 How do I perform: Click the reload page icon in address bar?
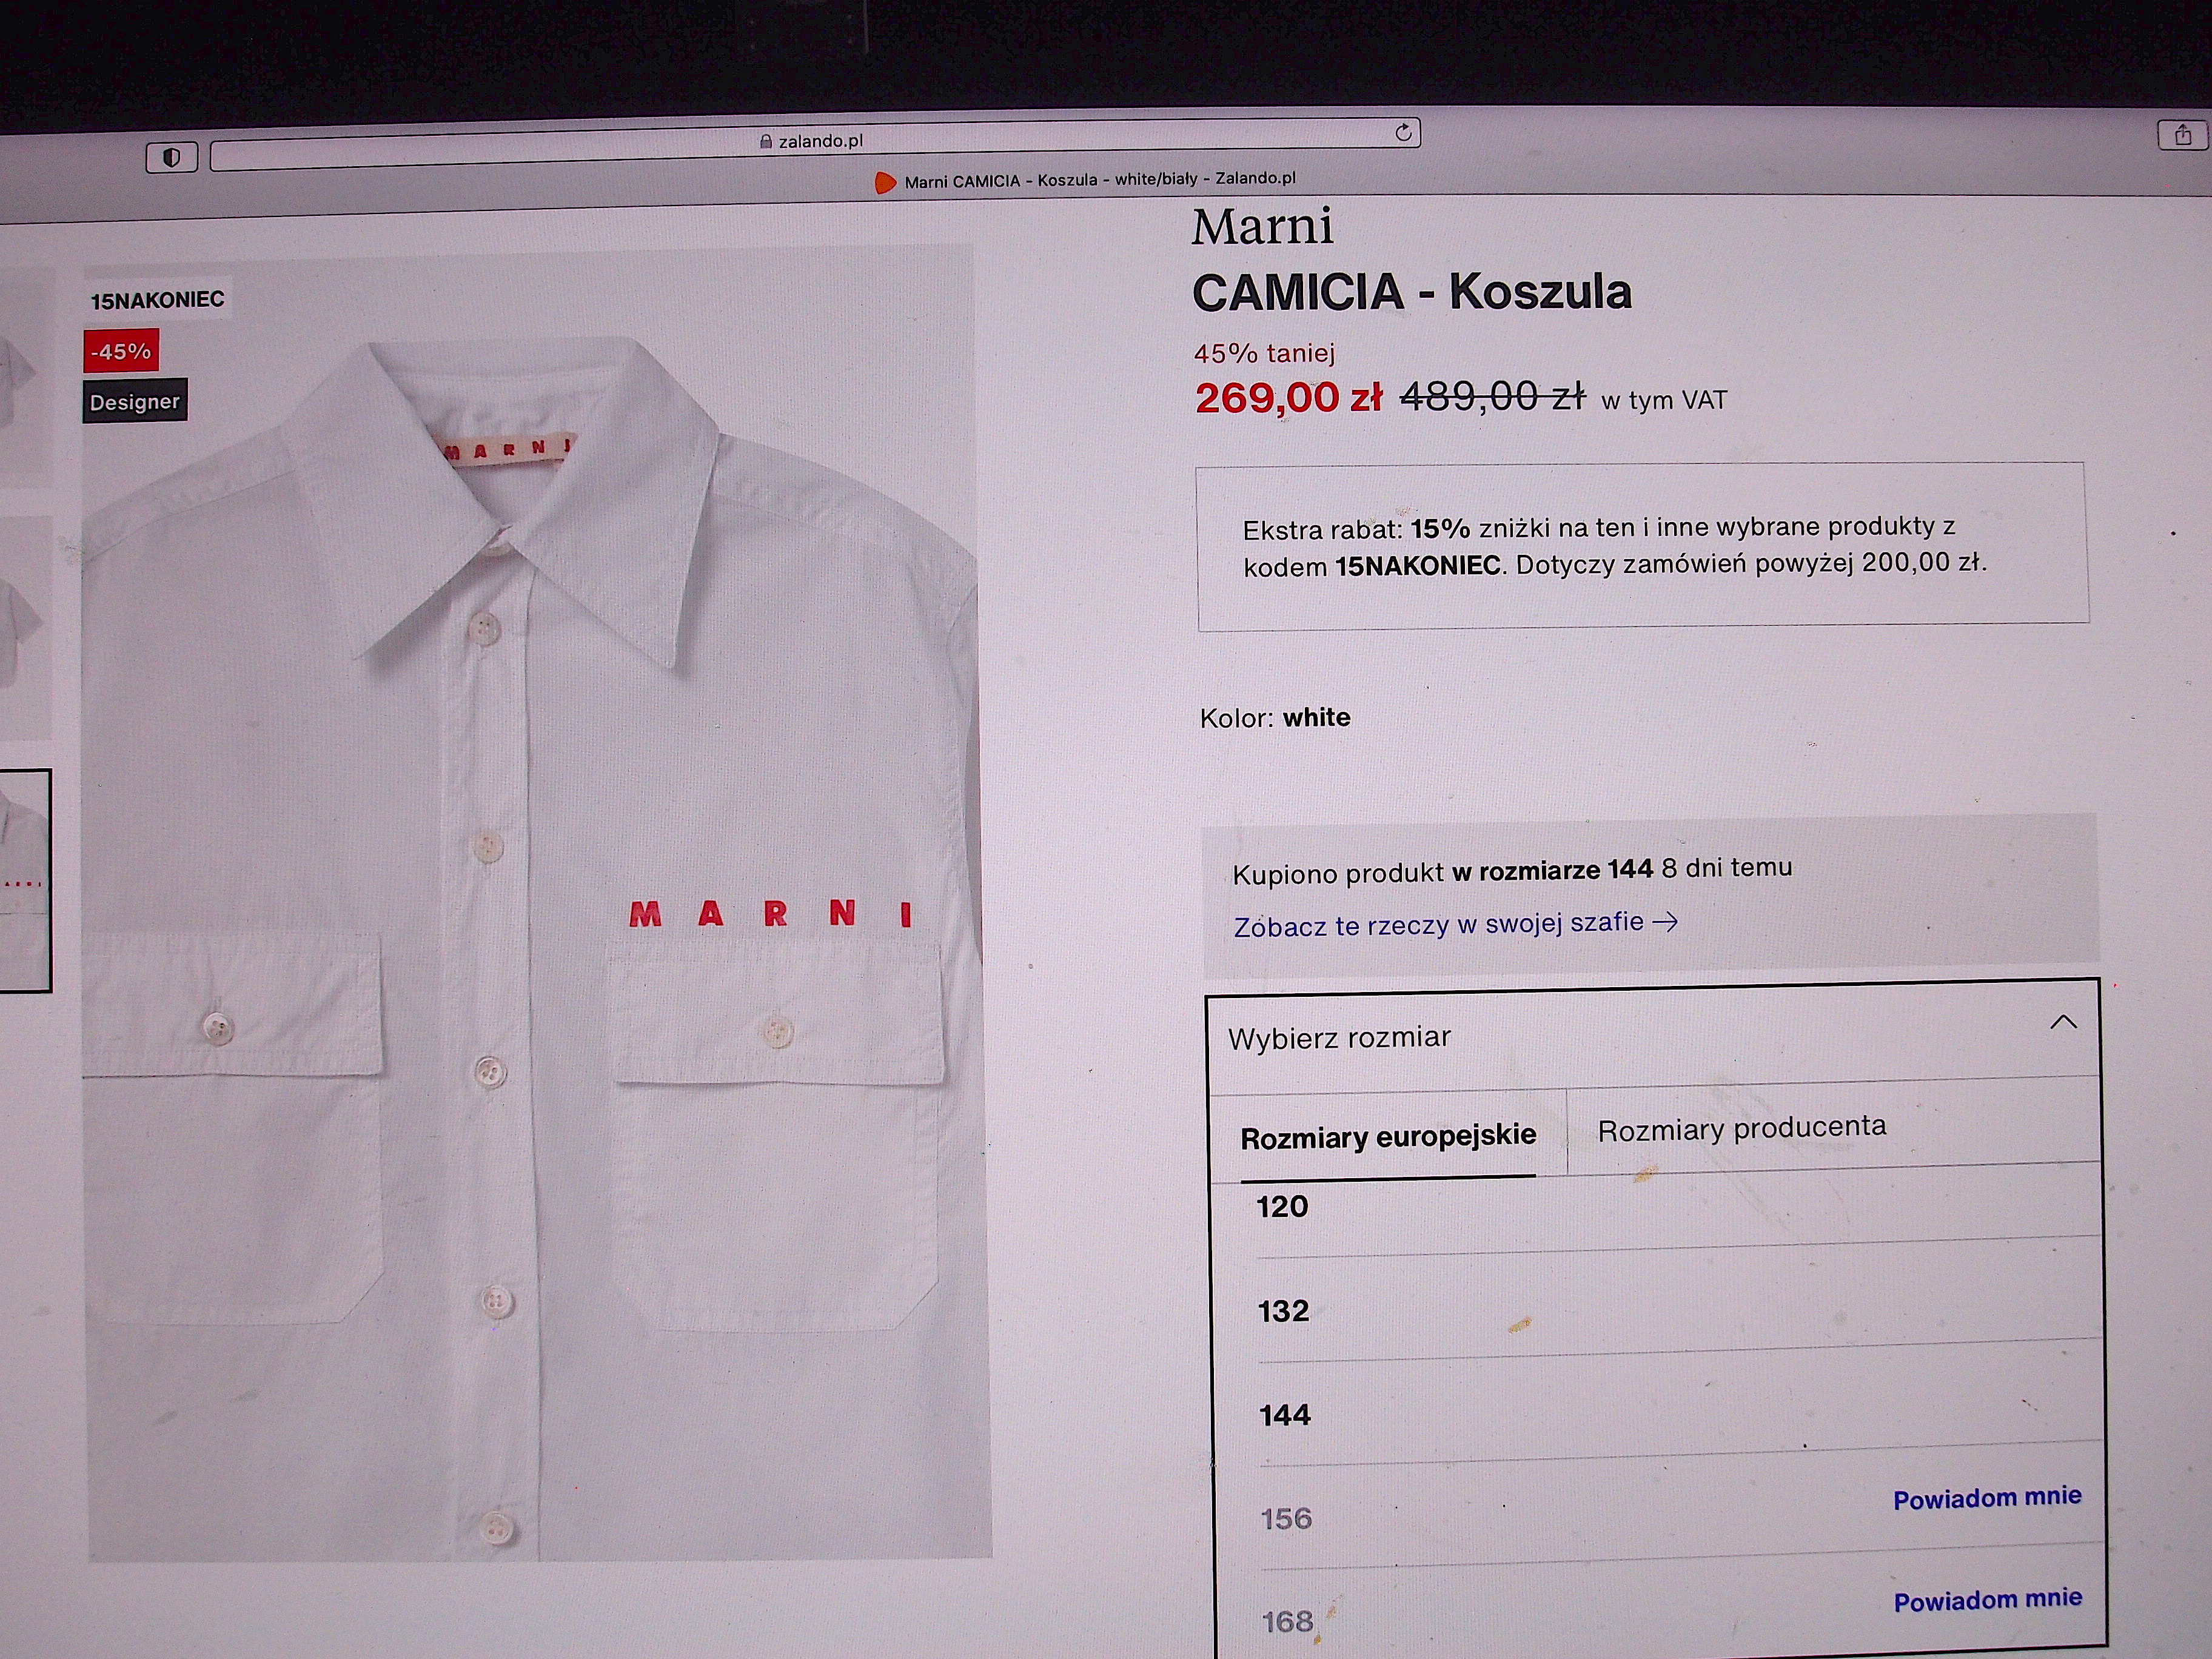1403,133
